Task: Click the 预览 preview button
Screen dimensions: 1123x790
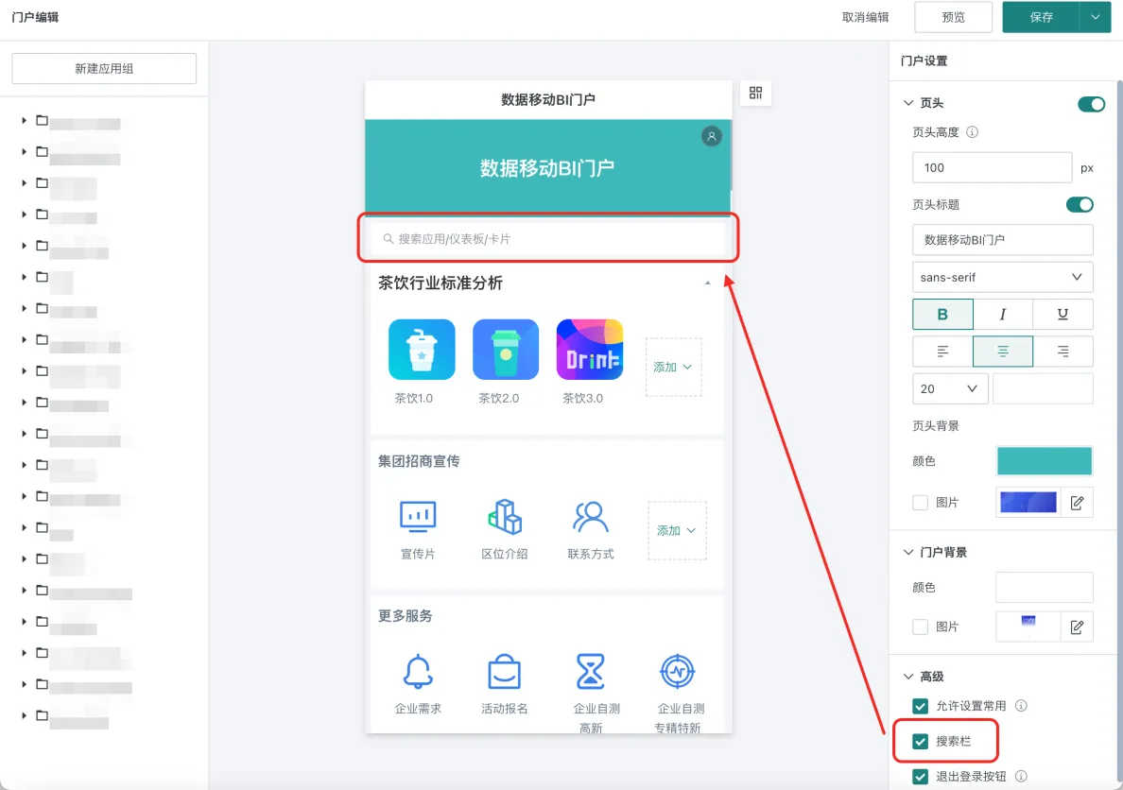Action: pos(953,17)
